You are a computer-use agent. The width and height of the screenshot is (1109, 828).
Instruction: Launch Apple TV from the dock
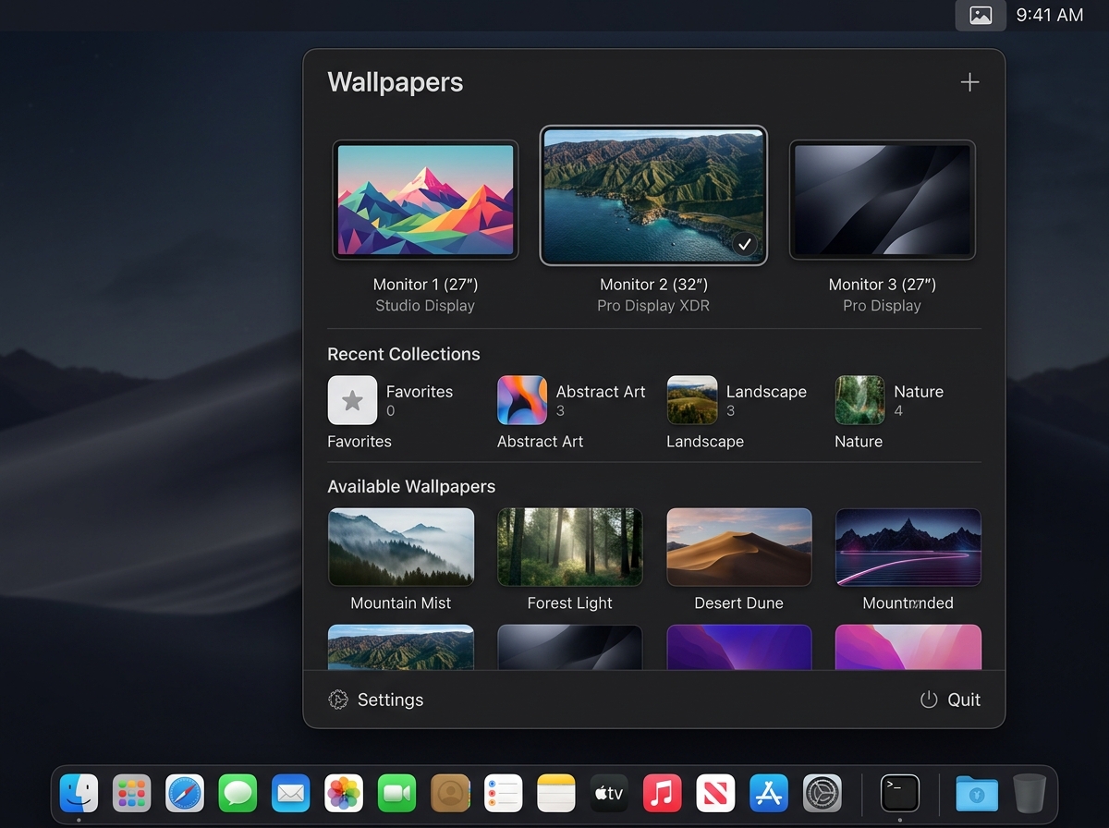click(609, 793)
